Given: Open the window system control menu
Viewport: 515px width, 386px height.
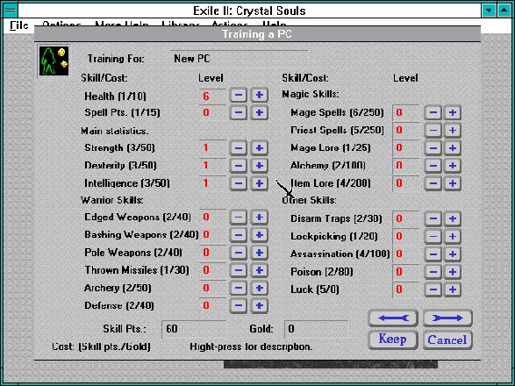Looking at the screenshot, I should coord(11,11).
